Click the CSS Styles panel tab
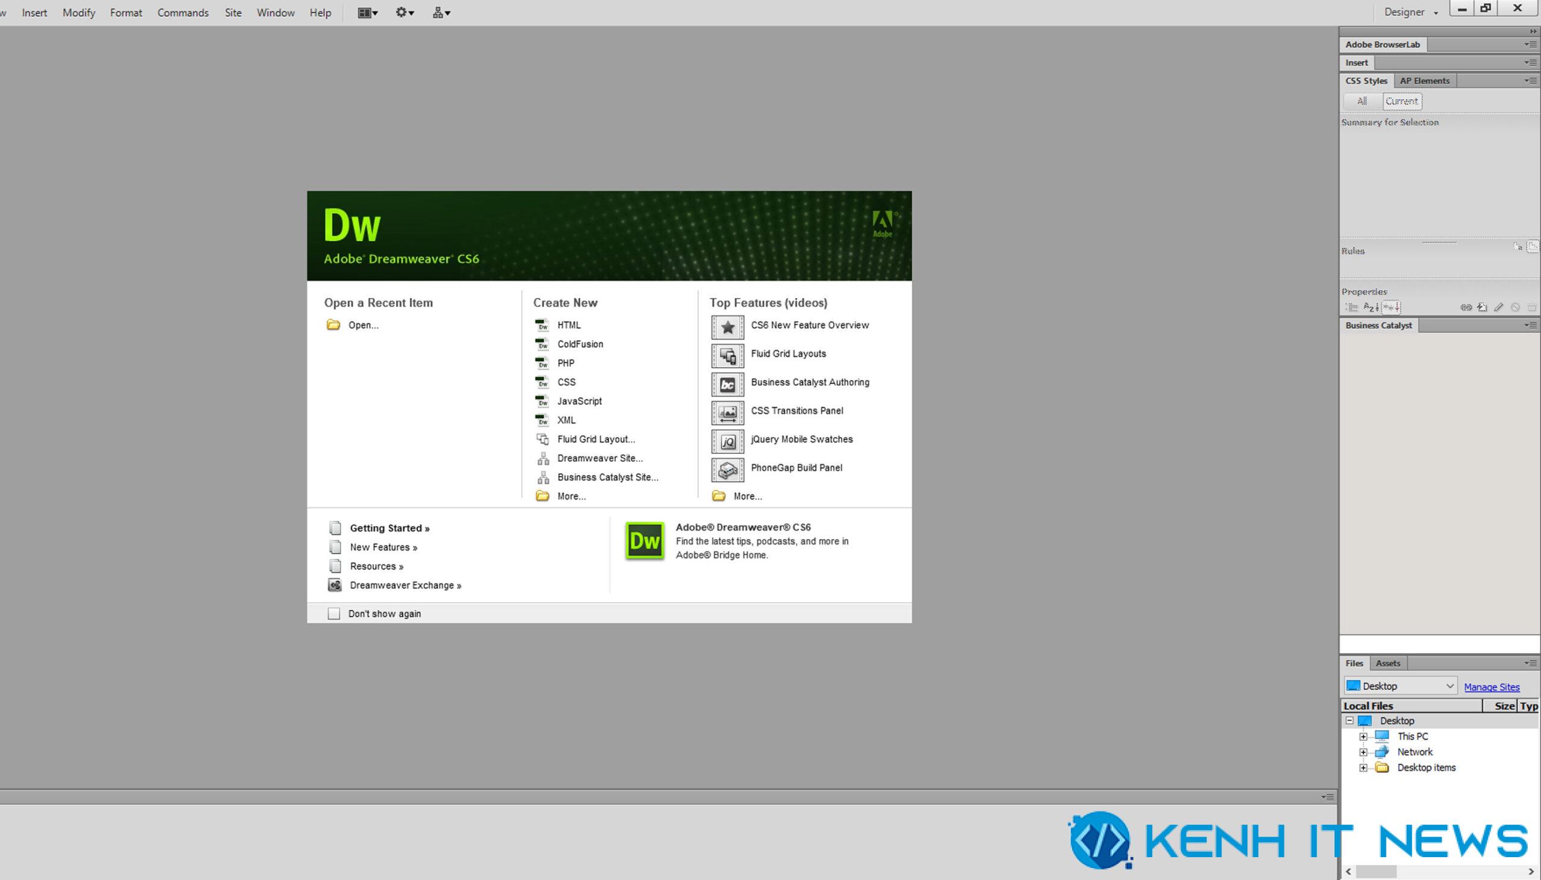The image size is (1541, 880). coord(1365,81)
